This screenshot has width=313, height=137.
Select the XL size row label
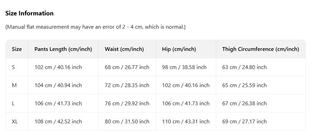click(x=15, y=122)
